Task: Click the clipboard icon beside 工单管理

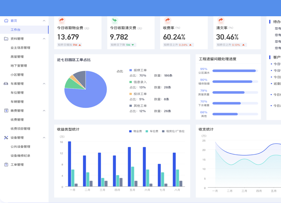Action: [x=6, y=164]
